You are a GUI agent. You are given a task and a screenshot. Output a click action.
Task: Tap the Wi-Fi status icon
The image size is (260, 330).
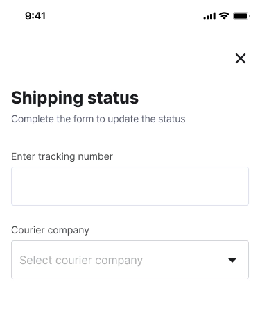point(224,16)
